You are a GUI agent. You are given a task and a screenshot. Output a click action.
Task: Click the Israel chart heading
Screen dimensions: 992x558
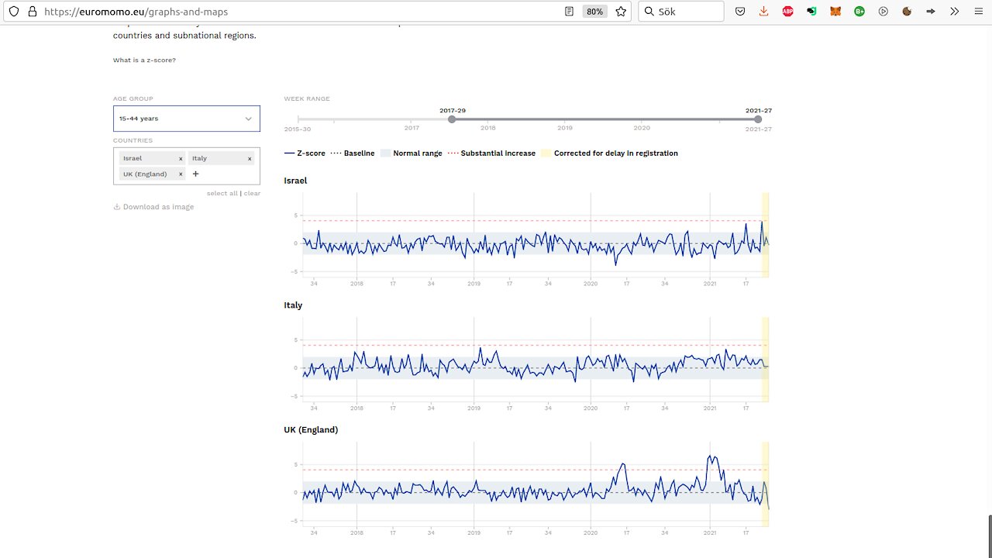tap(295, 181)
